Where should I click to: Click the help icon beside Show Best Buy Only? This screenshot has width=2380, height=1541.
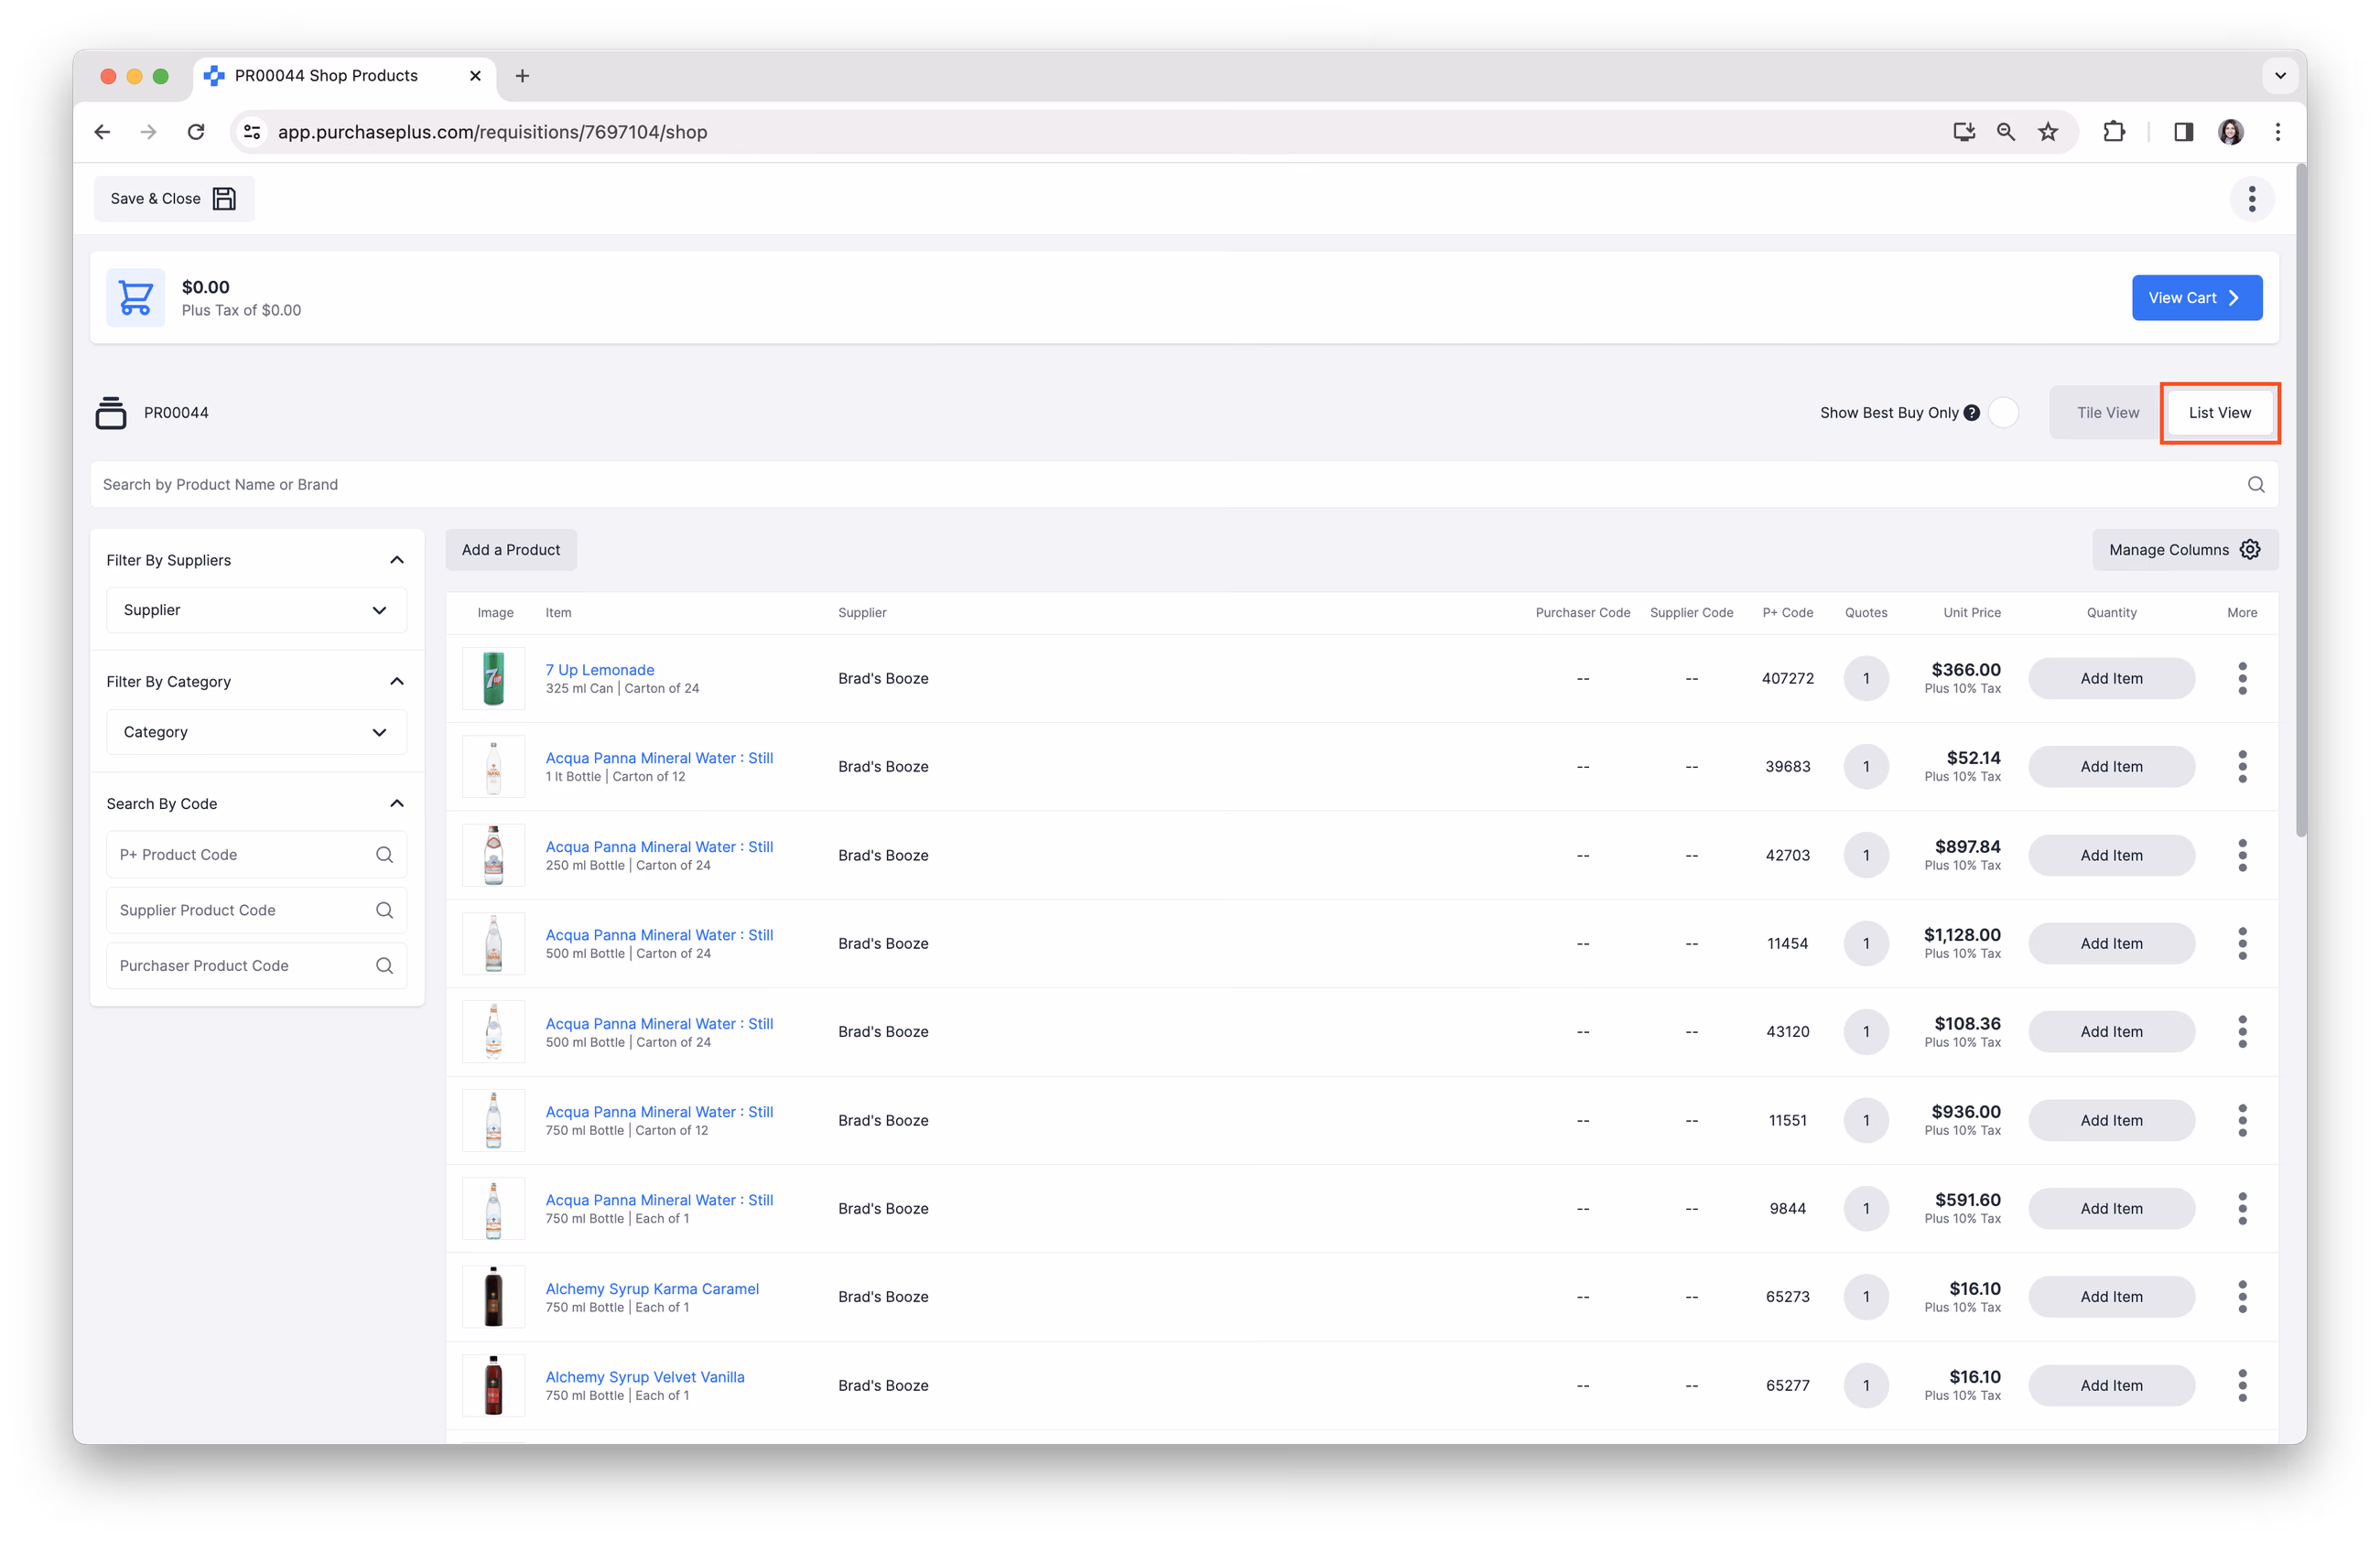[1971, 413]
